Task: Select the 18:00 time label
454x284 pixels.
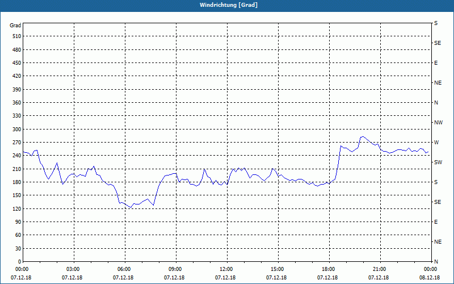Action: point(329,269)
